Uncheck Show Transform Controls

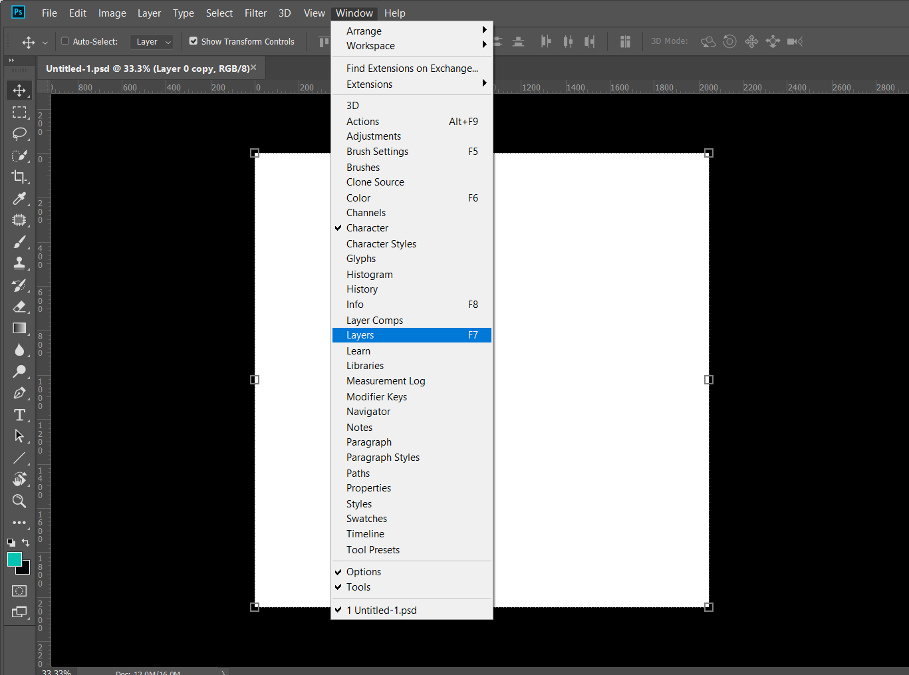(194, 41)
